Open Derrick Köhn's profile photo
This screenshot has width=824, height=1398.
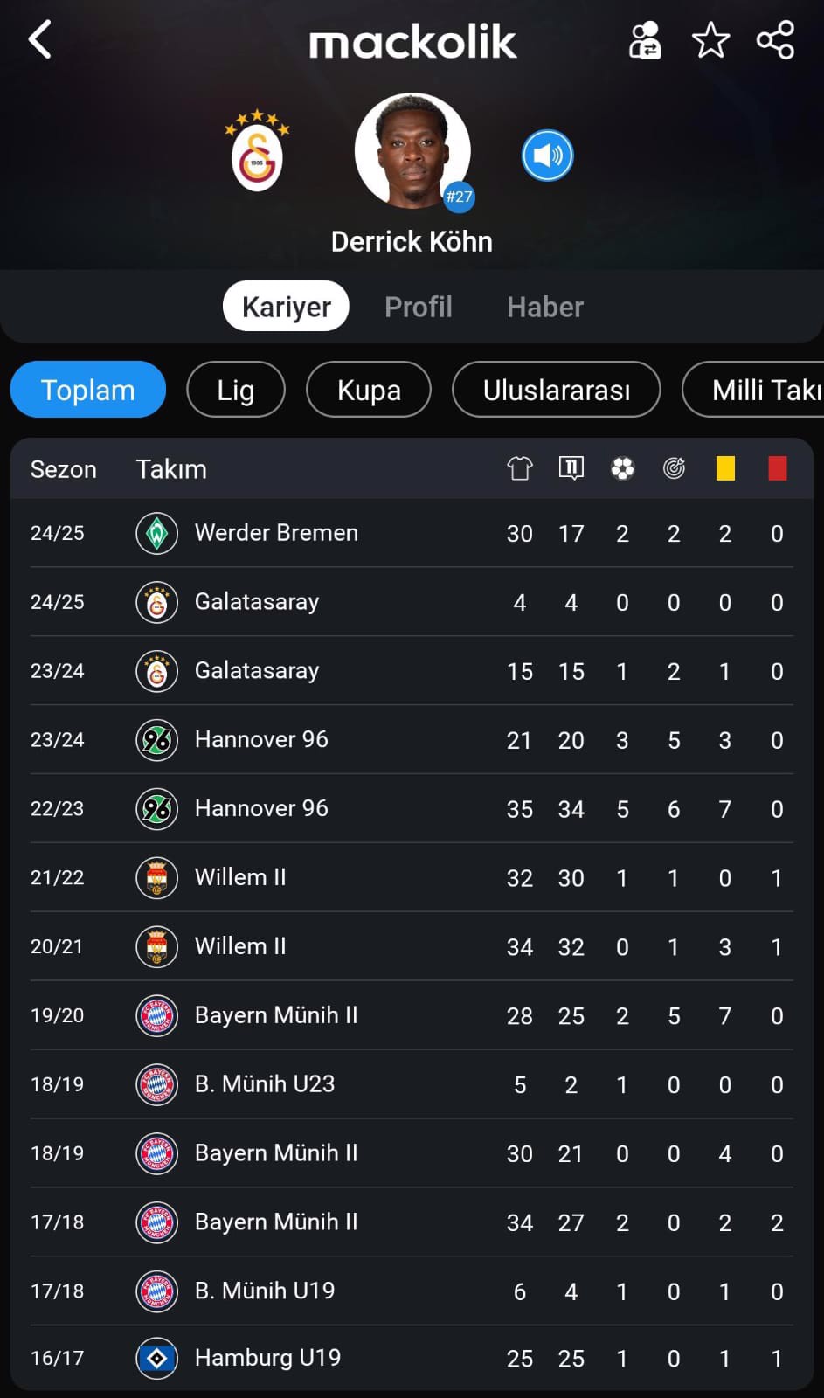412,151
